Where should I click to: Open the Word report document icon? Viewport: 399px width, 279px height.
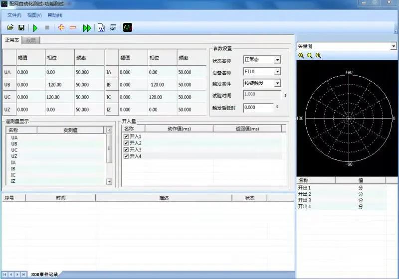pyautogui.click(x=101, y=28)
